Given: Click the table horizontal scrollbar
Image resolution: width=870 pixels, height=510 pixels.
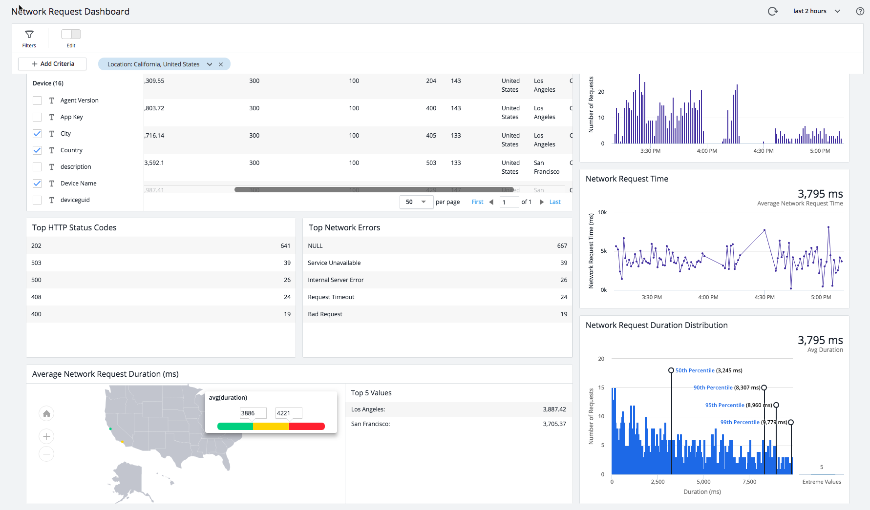Looking at the screenshot, I should pyautogui.click(x=374, y=190).
